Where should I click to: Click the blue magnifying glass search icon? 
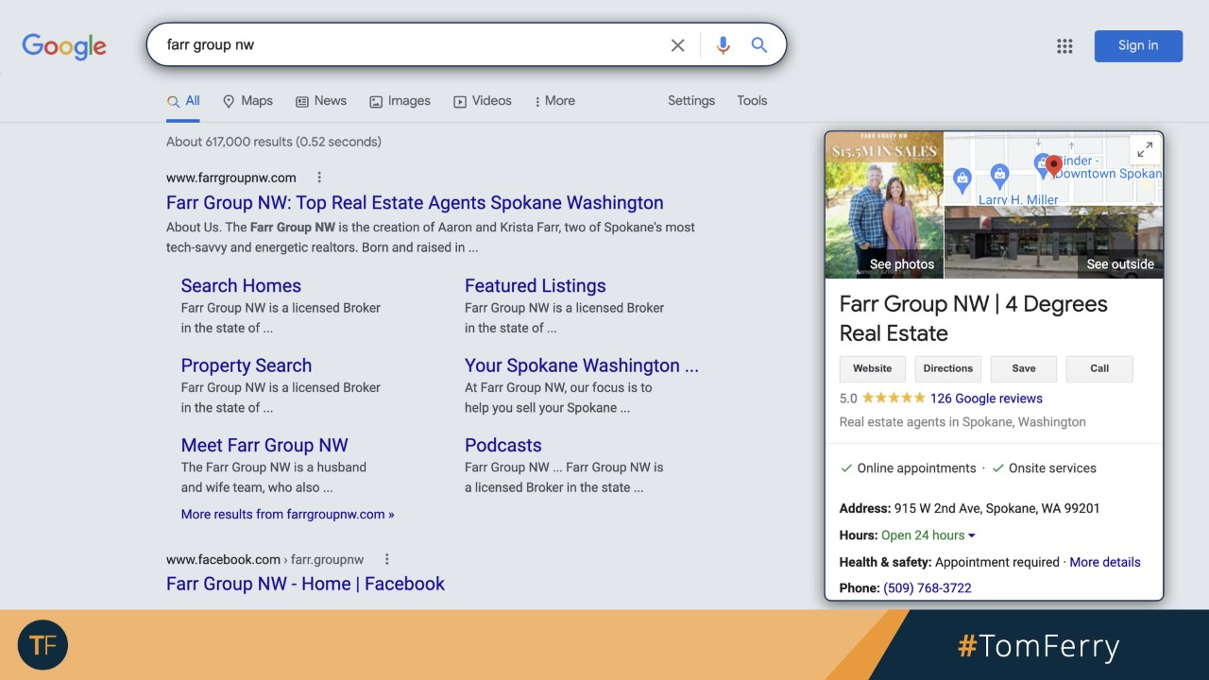point(759,45)
